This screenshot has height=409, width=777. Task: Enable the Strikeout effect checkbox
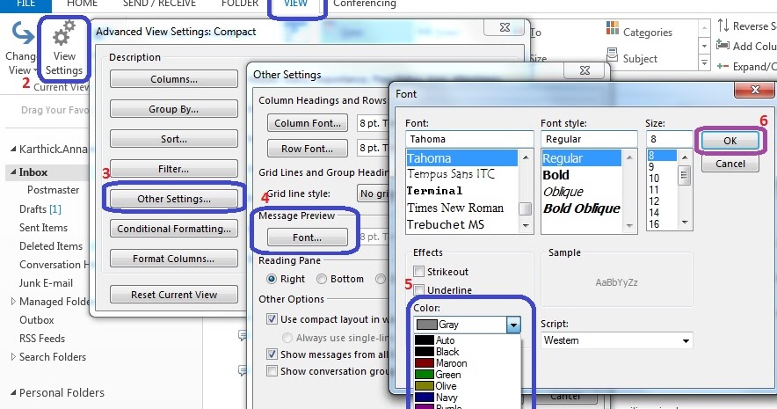pyautogui.click(x=419, y=272)
